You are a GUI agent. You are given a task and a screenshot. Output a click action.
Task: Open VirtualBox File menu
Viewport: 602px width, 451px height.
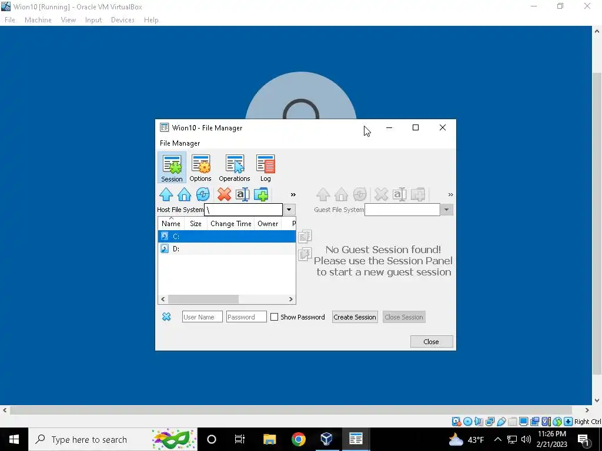pos(10,20)
